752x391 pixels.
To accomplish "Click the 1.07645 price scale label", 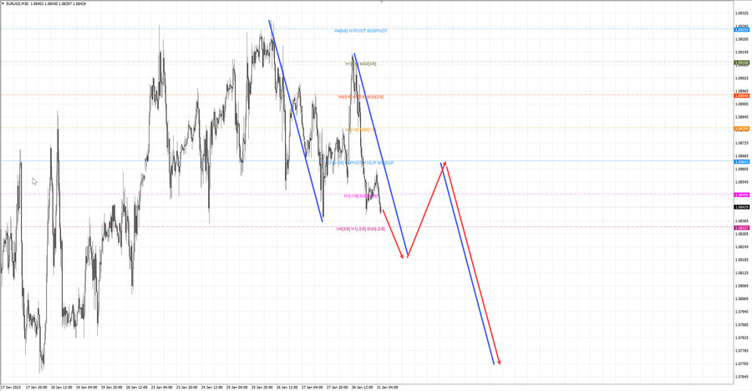I will tap(742, 377).
